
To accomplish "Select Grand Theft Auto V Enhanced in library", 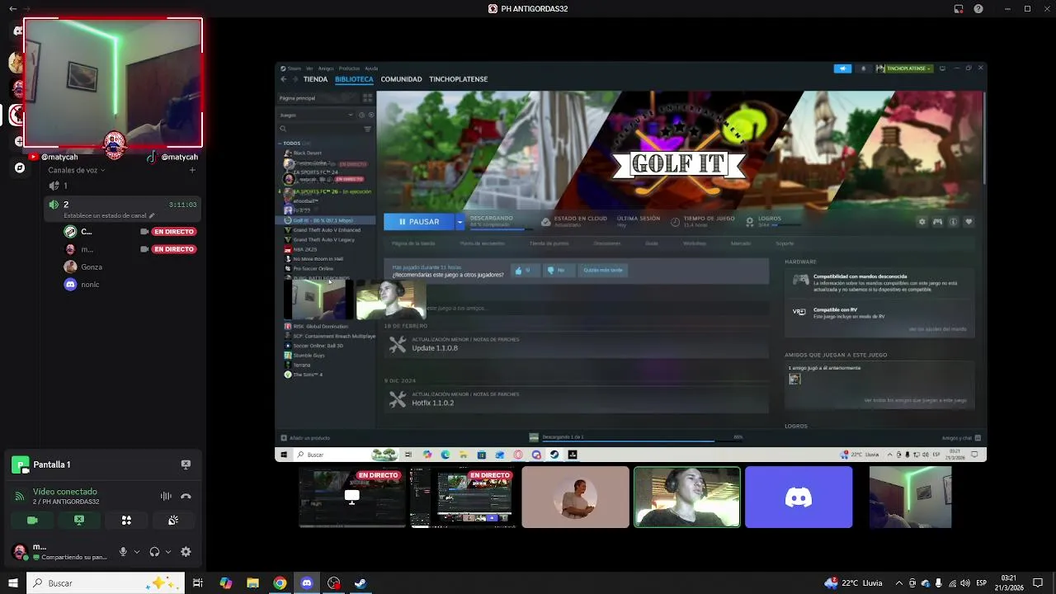I will (327, 229).
